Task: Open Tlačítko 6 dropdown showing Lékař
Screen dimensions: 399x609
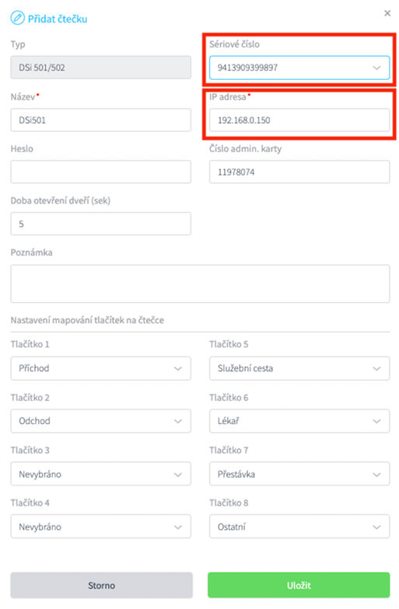Action: pos(299,421)
